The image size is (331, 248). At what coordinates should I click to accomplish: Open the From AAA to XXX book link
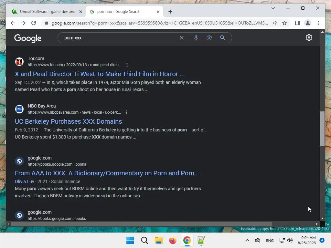click(108, 173)
